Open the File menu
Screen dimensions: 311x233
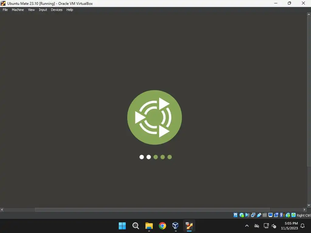point(5,10)
